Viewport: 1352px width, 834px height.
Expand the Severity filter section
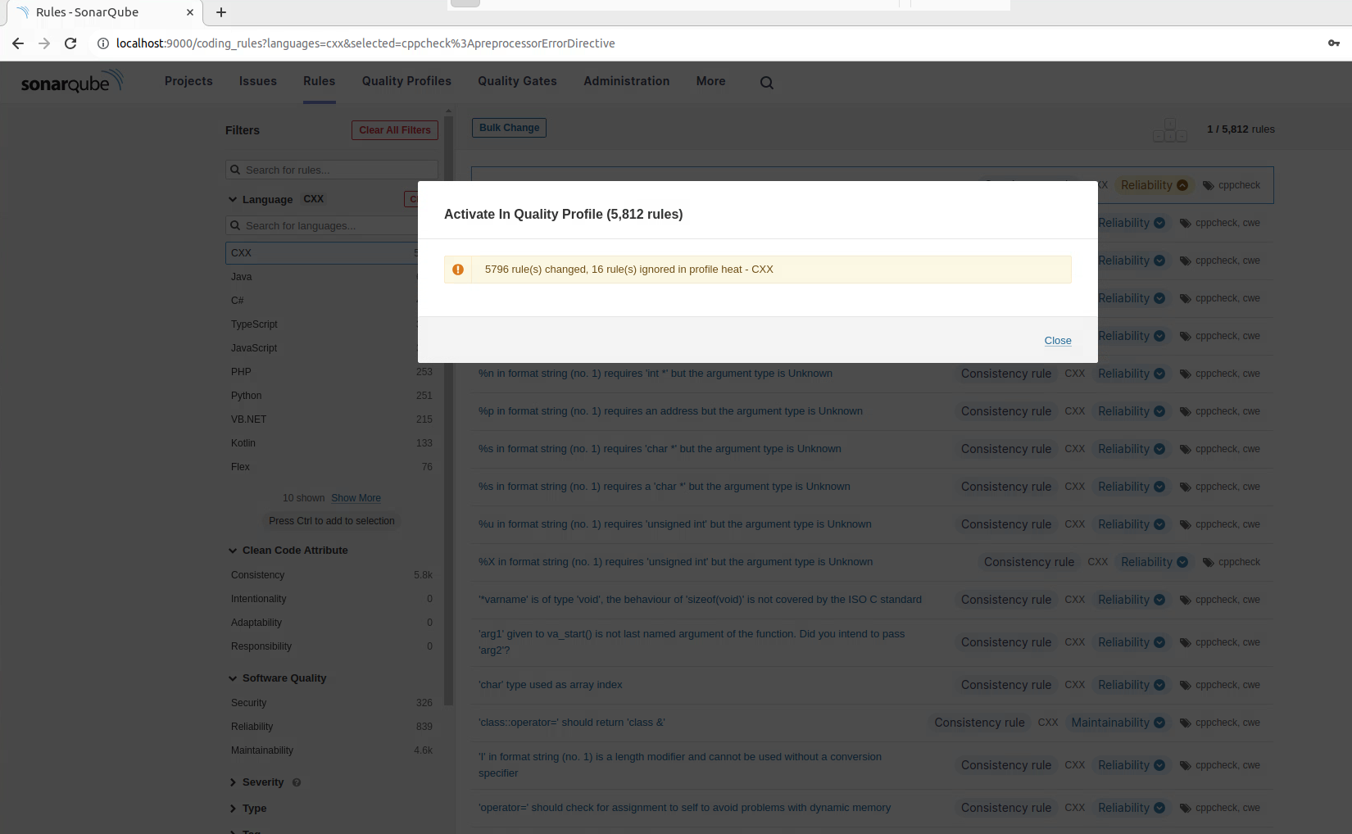click(234, 782)
